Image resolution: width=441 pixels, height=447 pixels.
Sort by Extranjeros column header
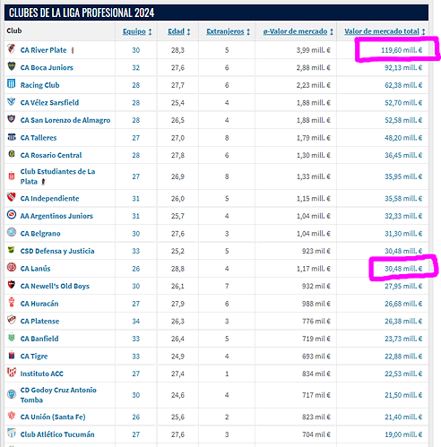click(228, 31)
